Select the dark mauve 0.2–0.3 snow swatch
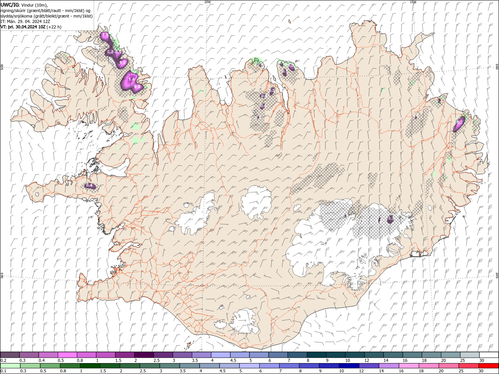Image resolution: width=499 pixels, height=374 pixels. [10, 355]
